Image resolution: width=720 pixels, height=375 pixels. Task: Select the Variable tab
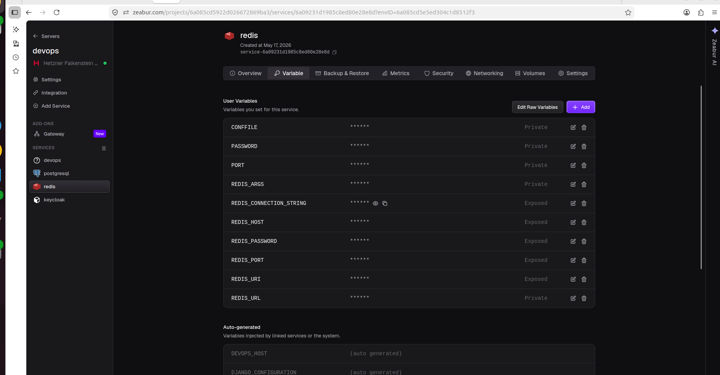click(x=289, y=73)
